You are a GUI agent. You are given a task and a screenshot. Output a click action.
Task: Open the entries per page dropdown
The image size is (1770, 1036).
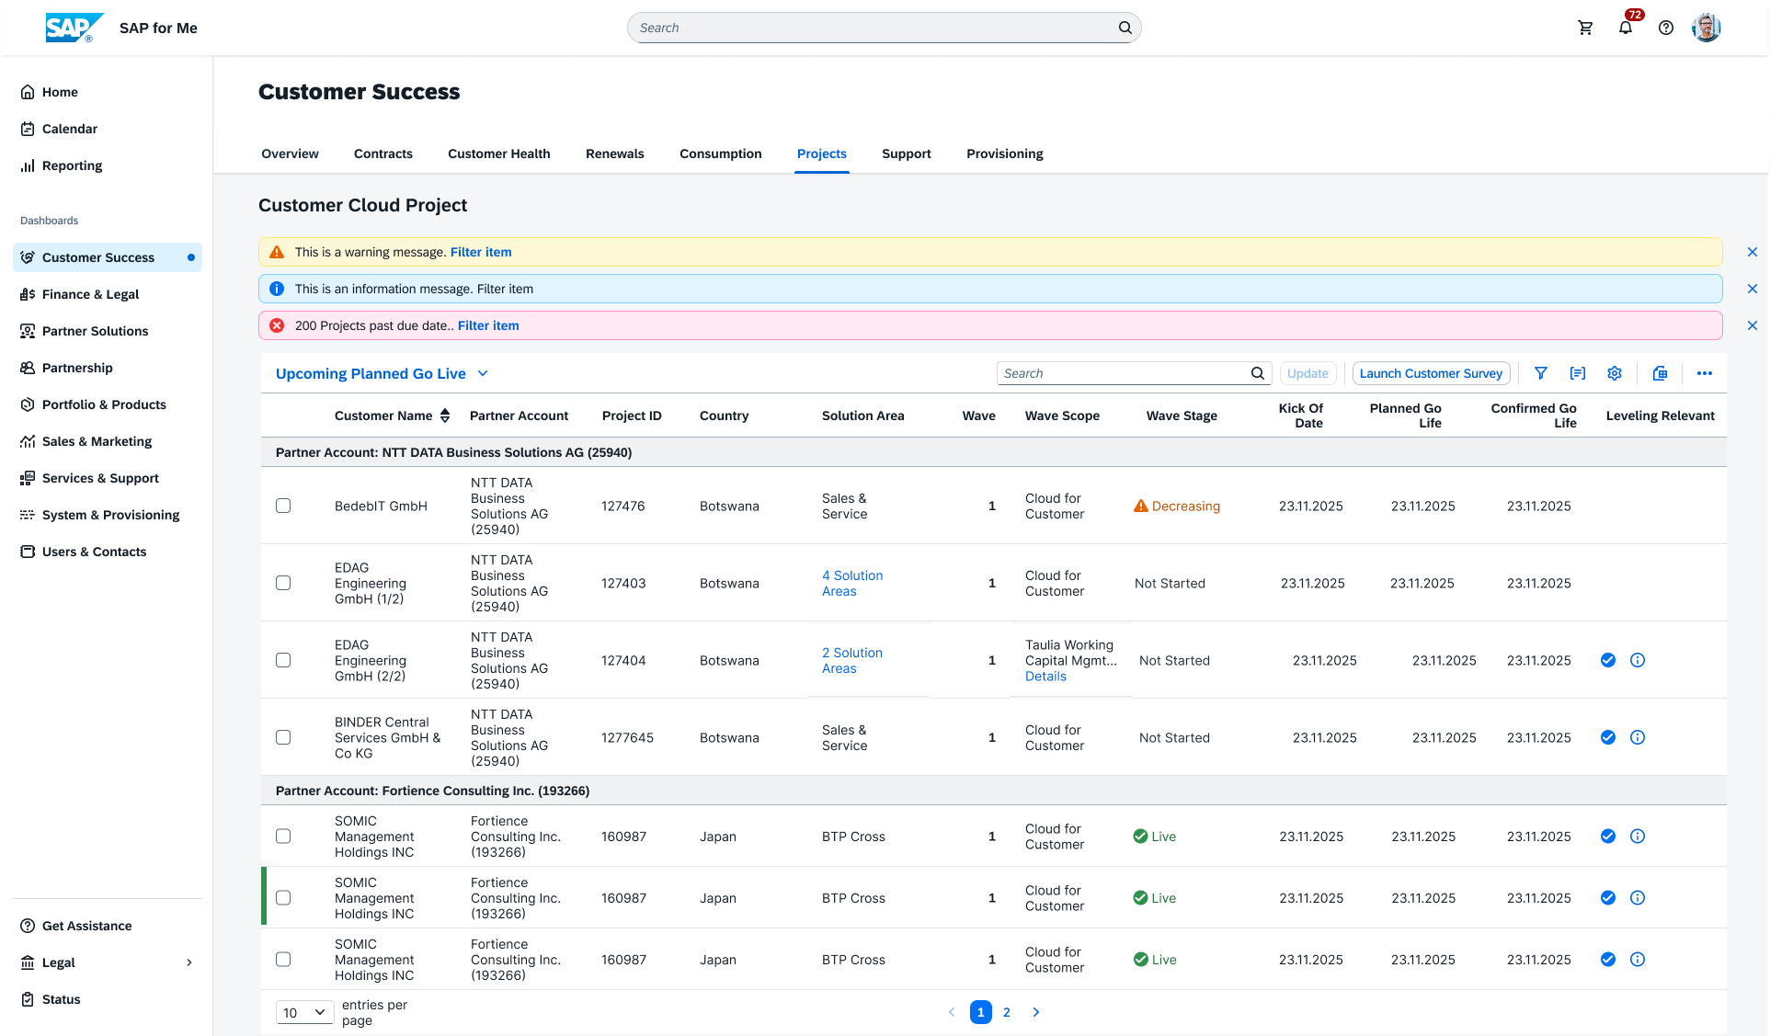tap(304, 1012)
